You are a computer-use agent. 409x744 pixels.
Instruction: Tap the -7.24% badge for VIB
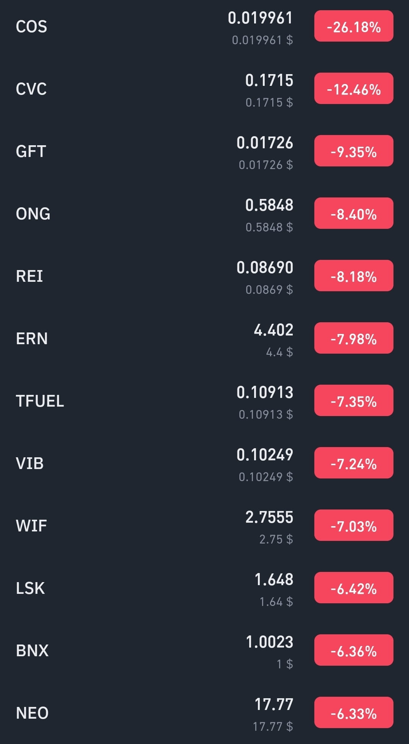click(x=354, y=463)
